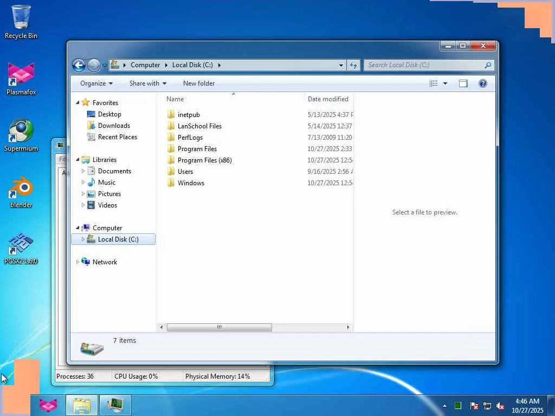Open the Action Center flag tray icon
The width and height of the screenshot is (555, 416).
474,406
